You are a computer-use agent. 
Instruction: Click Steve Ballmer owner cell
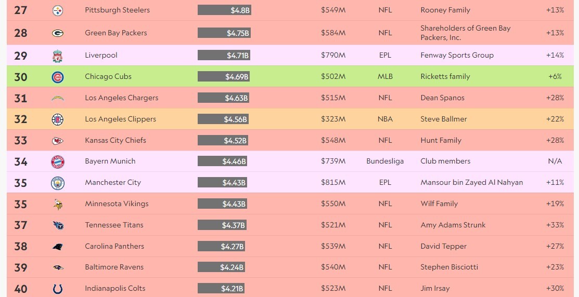[443, 119]
